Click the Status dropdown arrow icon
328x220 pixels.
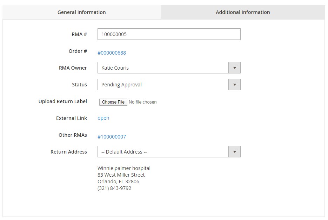(x=234, y=85)
